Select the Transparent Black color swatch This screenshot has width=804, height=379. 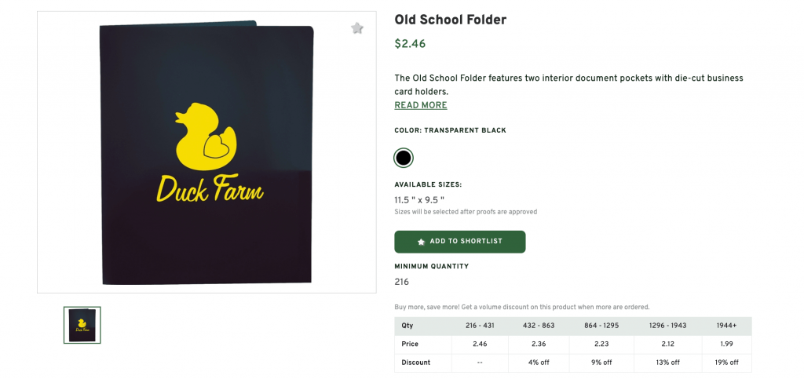404,158
